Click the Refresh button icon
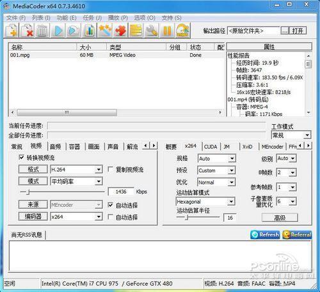 (265, 234)
